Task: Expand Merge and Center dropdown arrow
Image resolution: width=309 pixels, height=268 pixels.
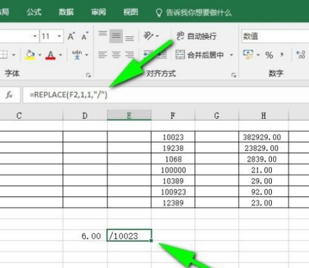Action: (231, 55)
